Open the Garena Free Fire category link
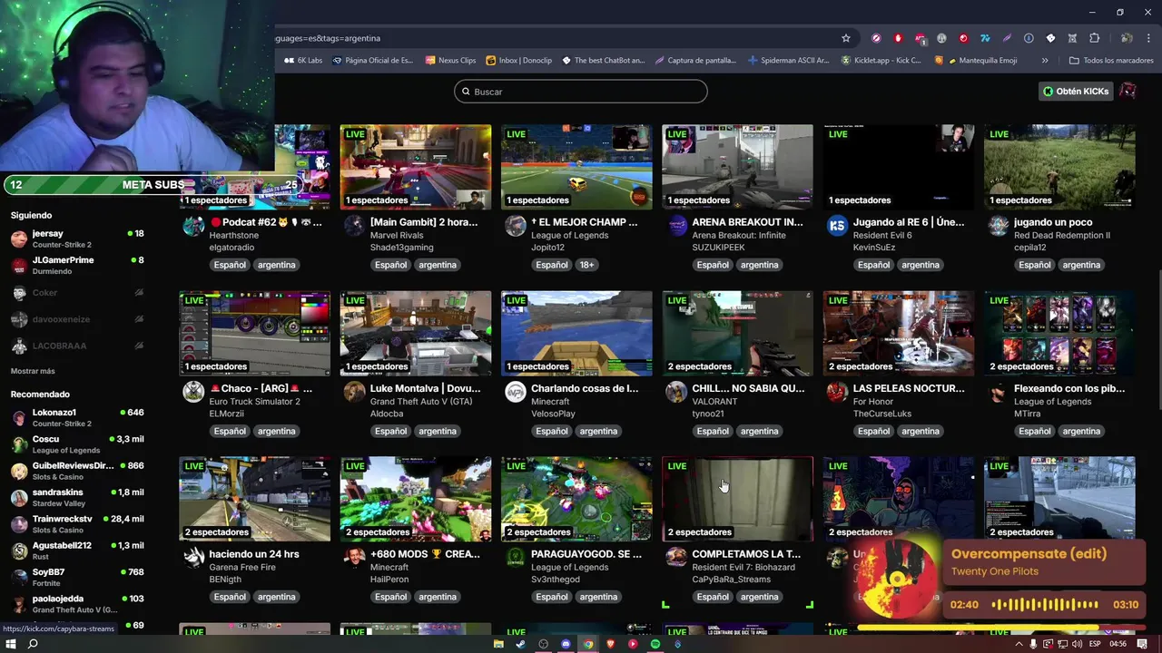 pos(242,568)
